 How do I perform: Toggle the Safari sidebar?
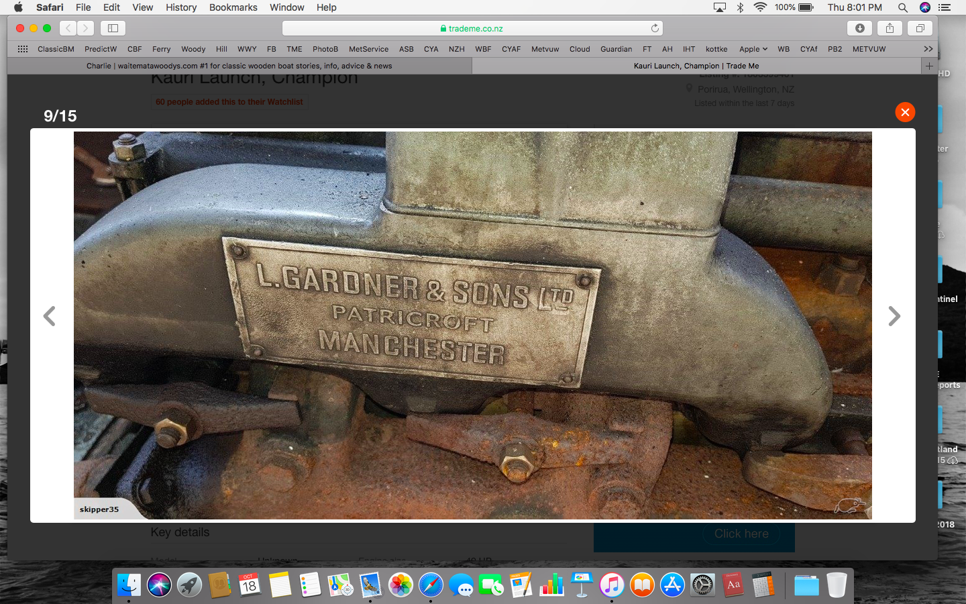pos(113,28)
